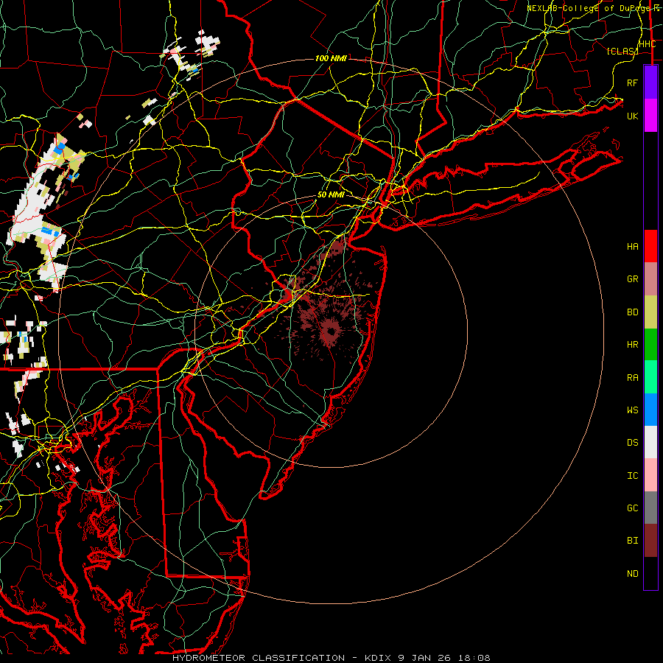
Task: Select the GR legend color block
Action: (650, 279)
